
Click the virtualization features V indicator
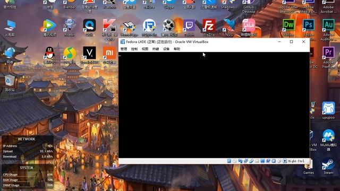[x=274, y=161]
